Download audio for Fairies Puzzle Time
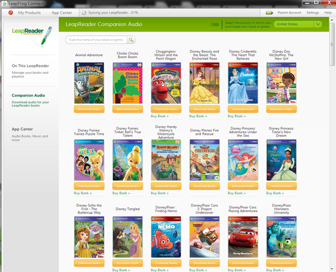 point(89,186)
